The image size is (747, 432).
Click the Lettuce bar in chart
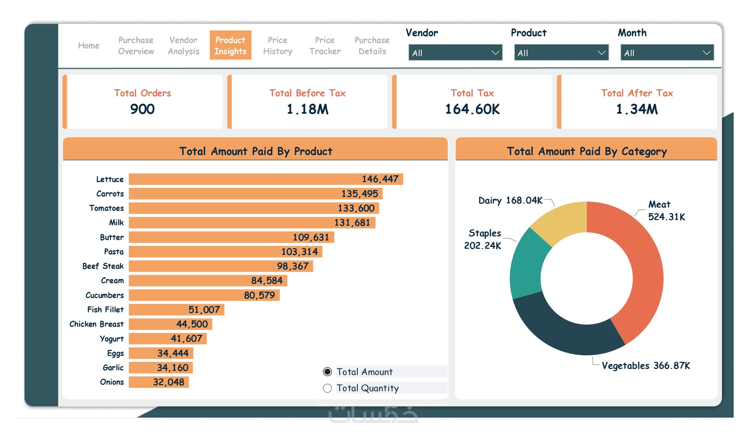coord(266,179)
